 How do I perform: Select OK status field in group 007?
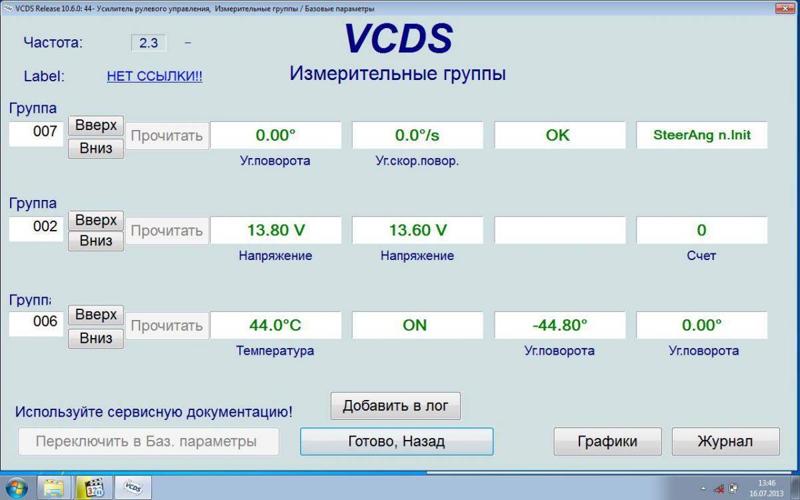coord(559,135)
